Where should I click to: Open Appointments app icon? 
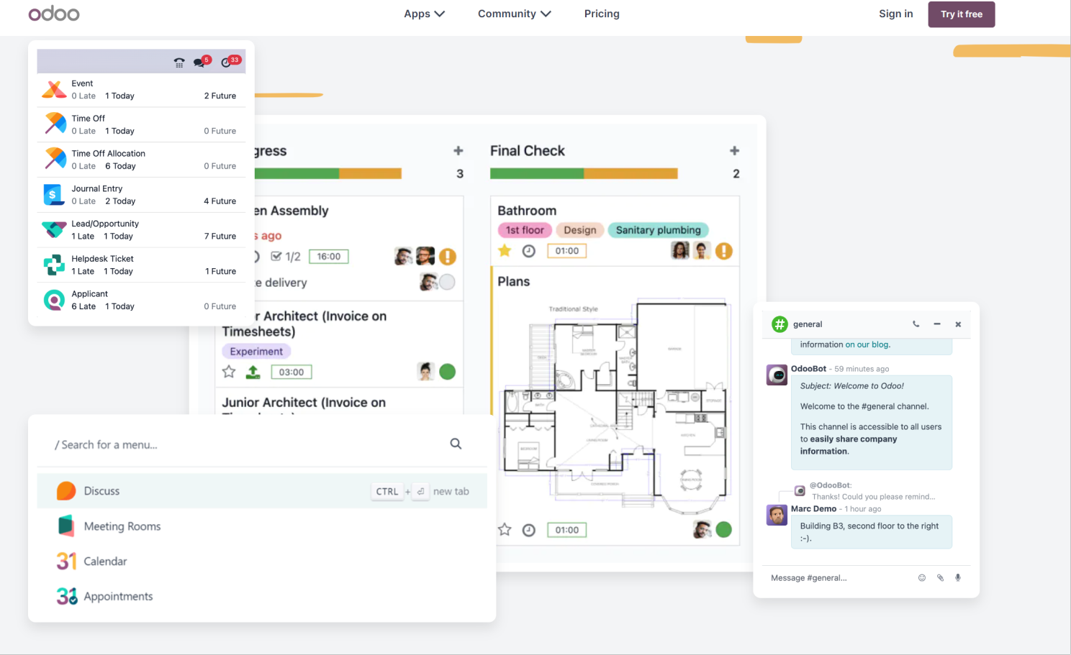(x=66, y=596)
